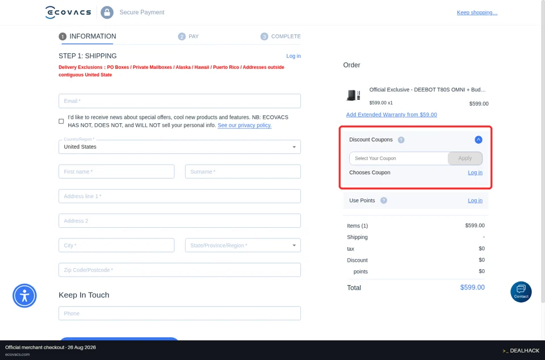Focus the Zip Code/Postcode field
Screen dimensions: 545x360
180,270
